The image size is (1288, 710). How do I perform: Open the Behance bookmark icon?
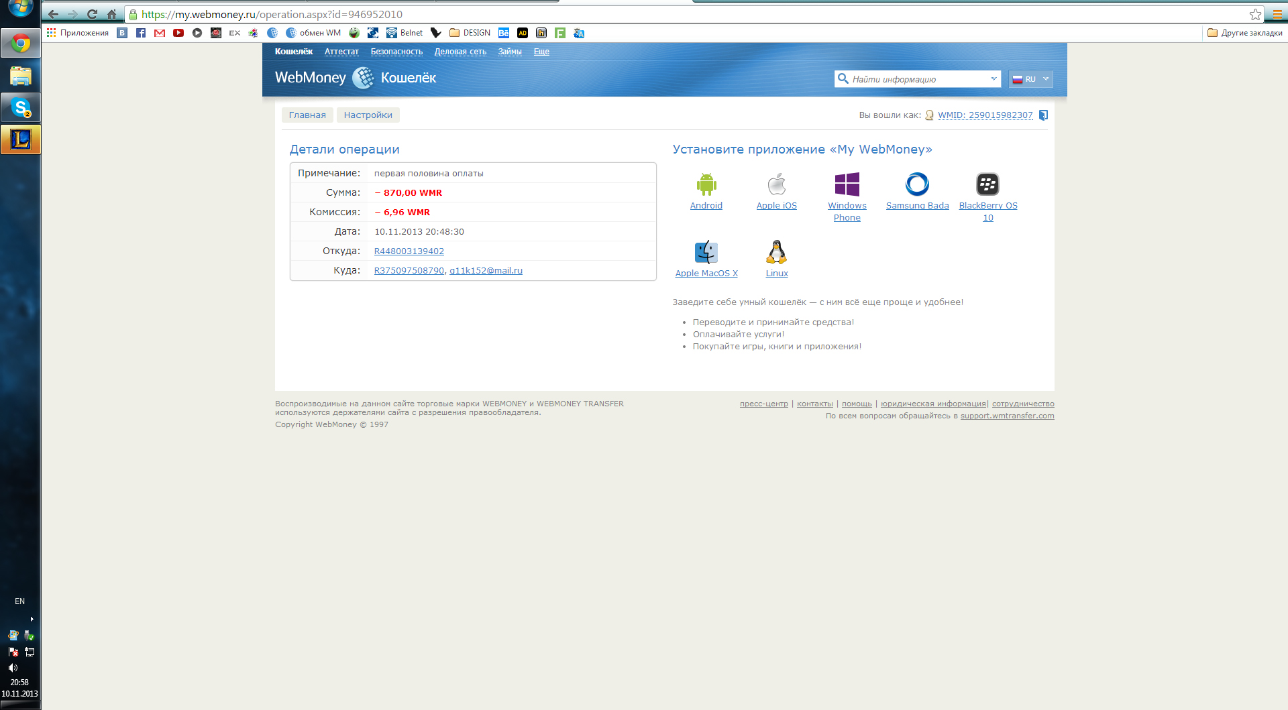tap(504, 33)
